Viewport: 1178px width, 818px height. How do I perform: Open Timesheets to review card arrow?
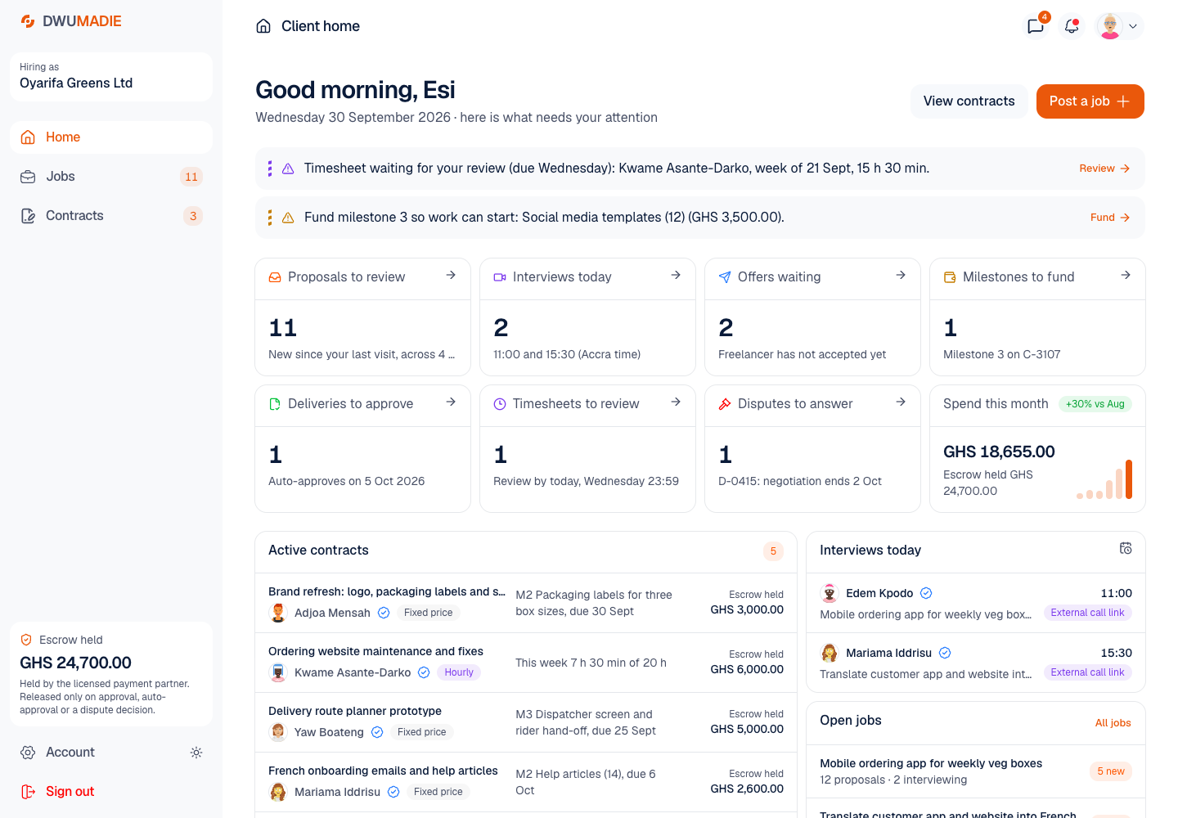pyautogui.click(x=676, y=402)
